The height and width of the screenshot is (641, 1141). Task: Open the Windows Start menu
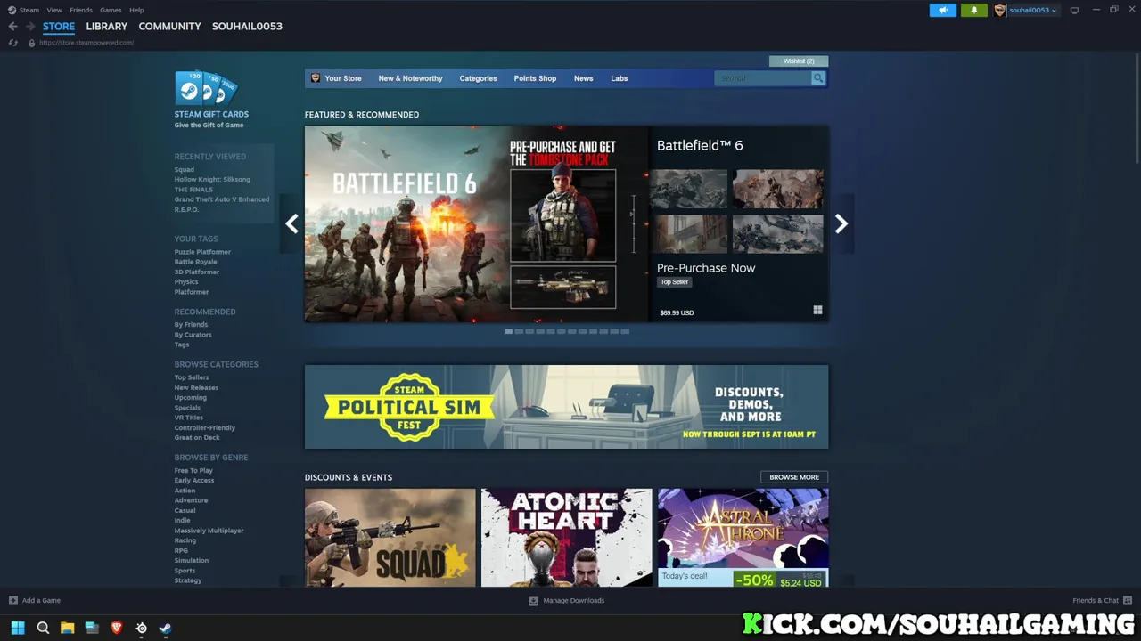click(18, 628)
